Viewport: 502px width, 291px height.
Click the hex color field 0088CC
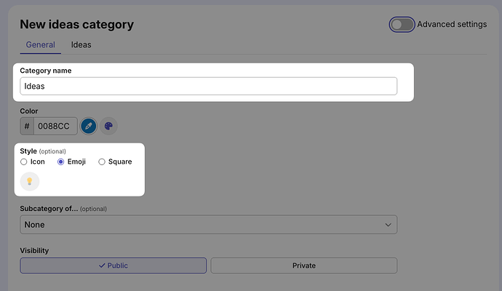click(55, 126)
